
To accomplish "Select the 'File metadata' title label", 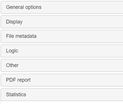I will (21, 36).
